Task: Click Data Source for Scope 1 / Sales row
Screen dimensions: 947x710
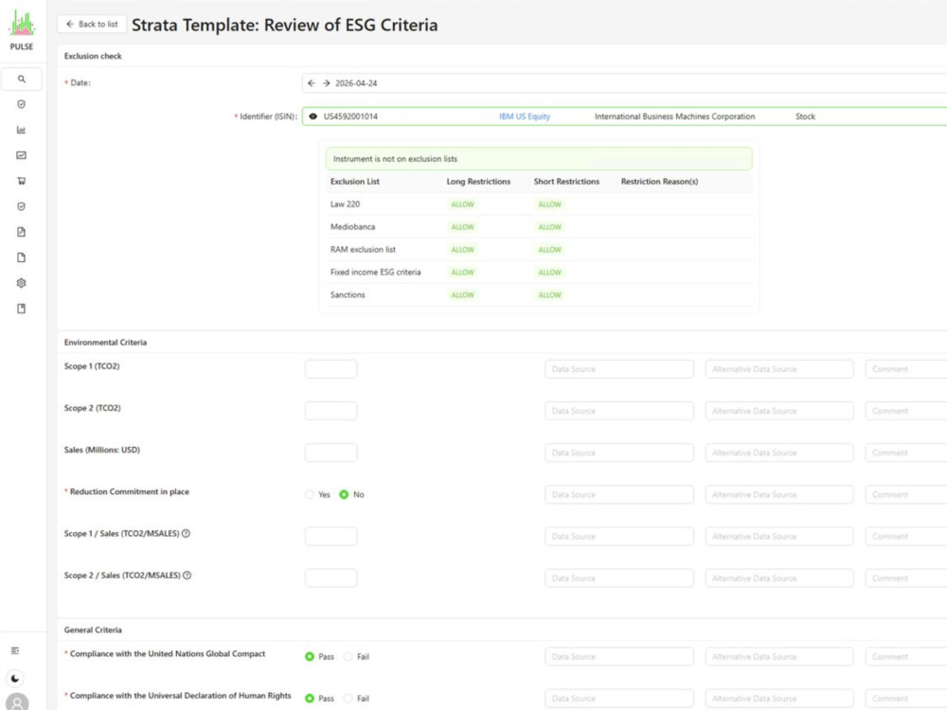Action: coord(619,536)
